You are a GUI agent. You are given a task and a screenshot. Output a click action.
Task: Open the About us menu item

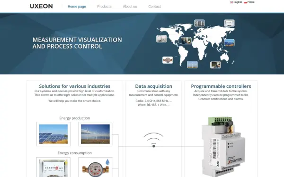(x=130, y=7)
